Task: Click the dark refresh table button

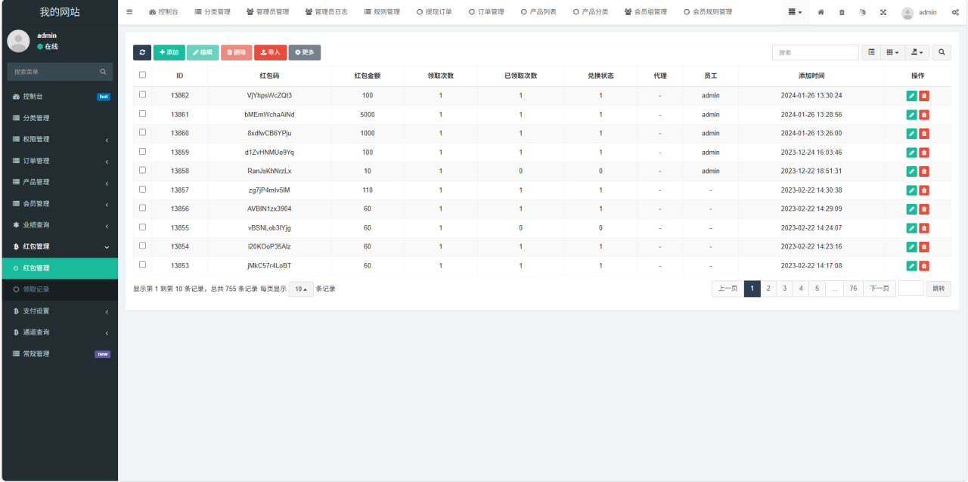Action: pyautogui.click(x=142, y=52)
